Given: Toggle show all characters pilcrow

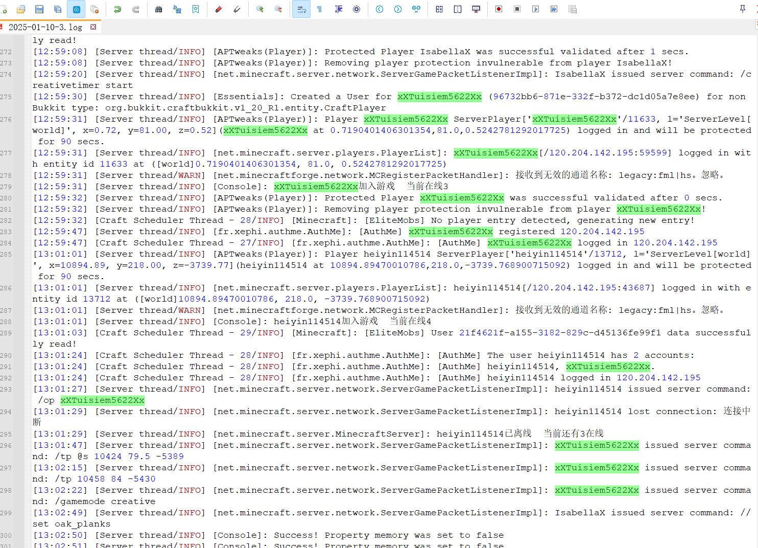Looking at the screenshot, I should click(320, 9).
